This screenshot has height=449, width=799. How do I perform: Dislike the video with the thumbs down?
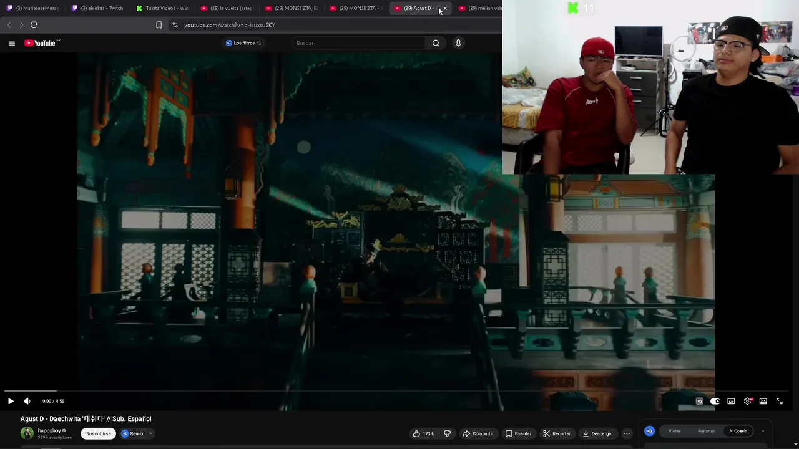[447, 433]
